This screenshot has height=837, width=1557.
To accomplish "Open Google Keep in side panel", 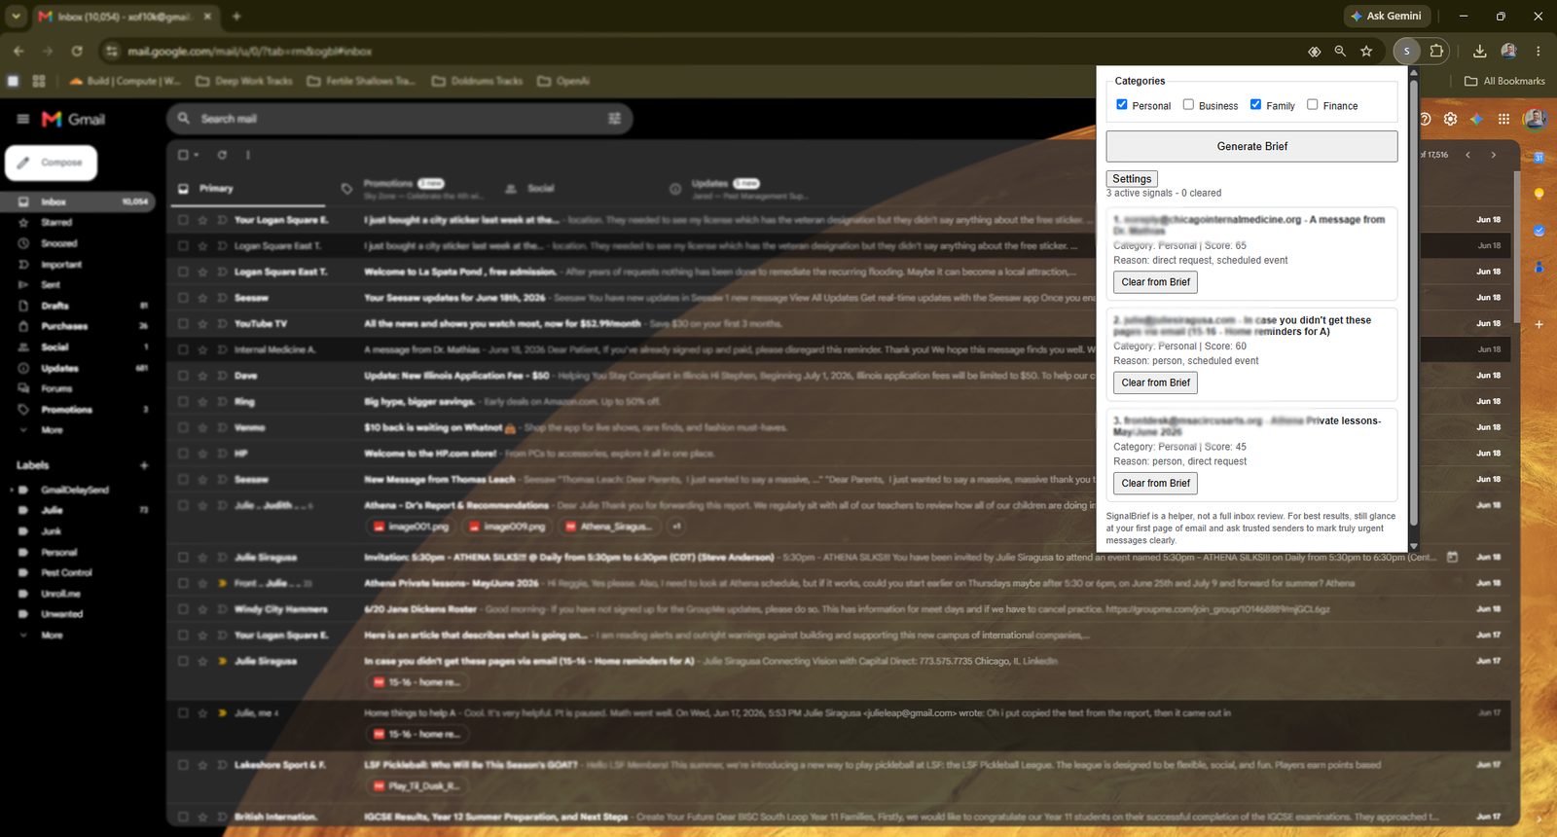I will (1539, 194).
